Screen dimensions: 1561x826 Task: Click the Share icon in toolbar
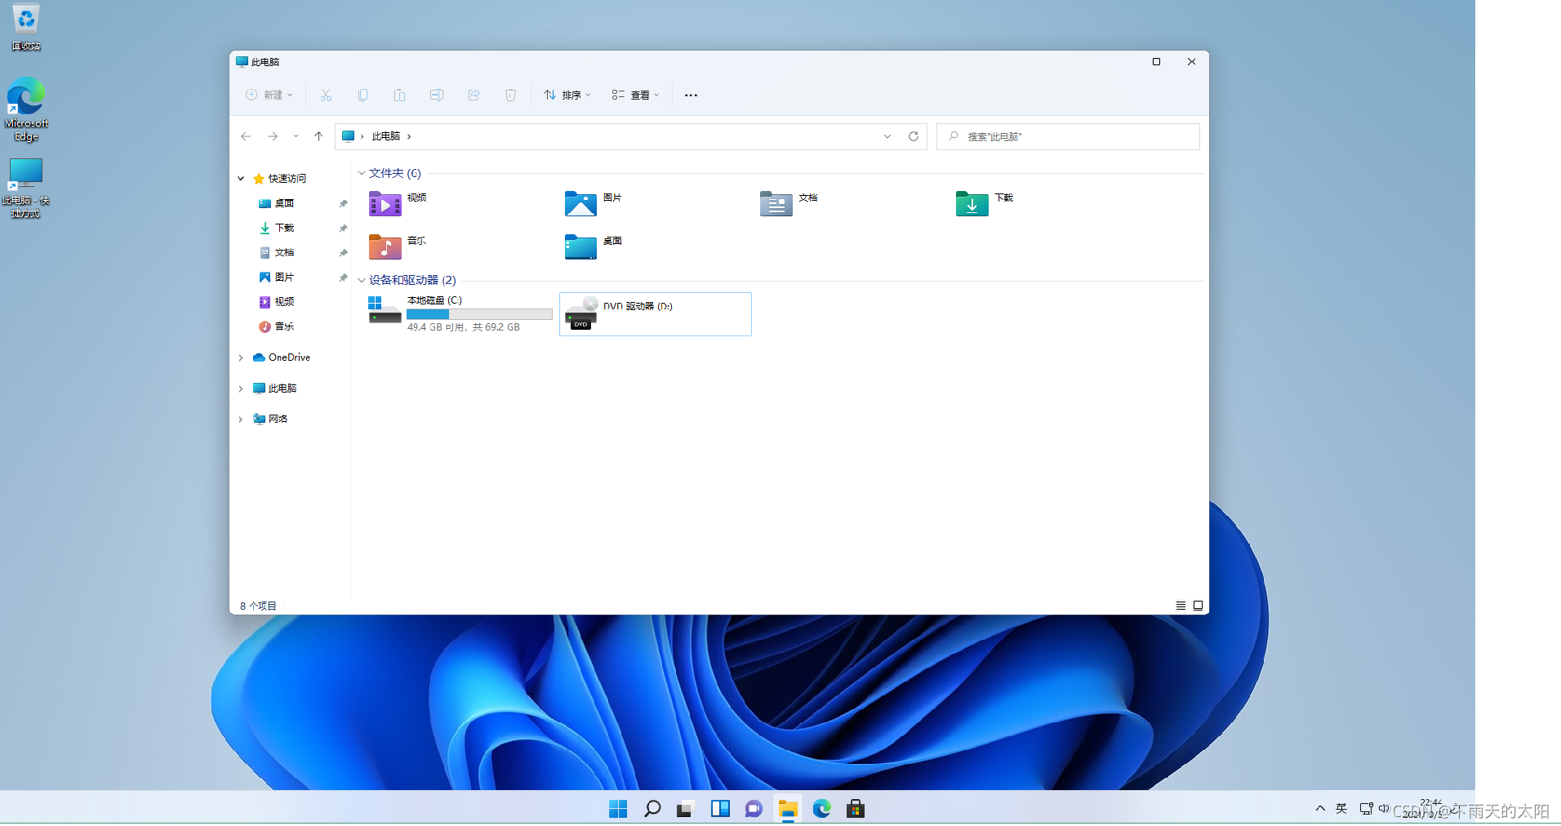pos(474,95)
